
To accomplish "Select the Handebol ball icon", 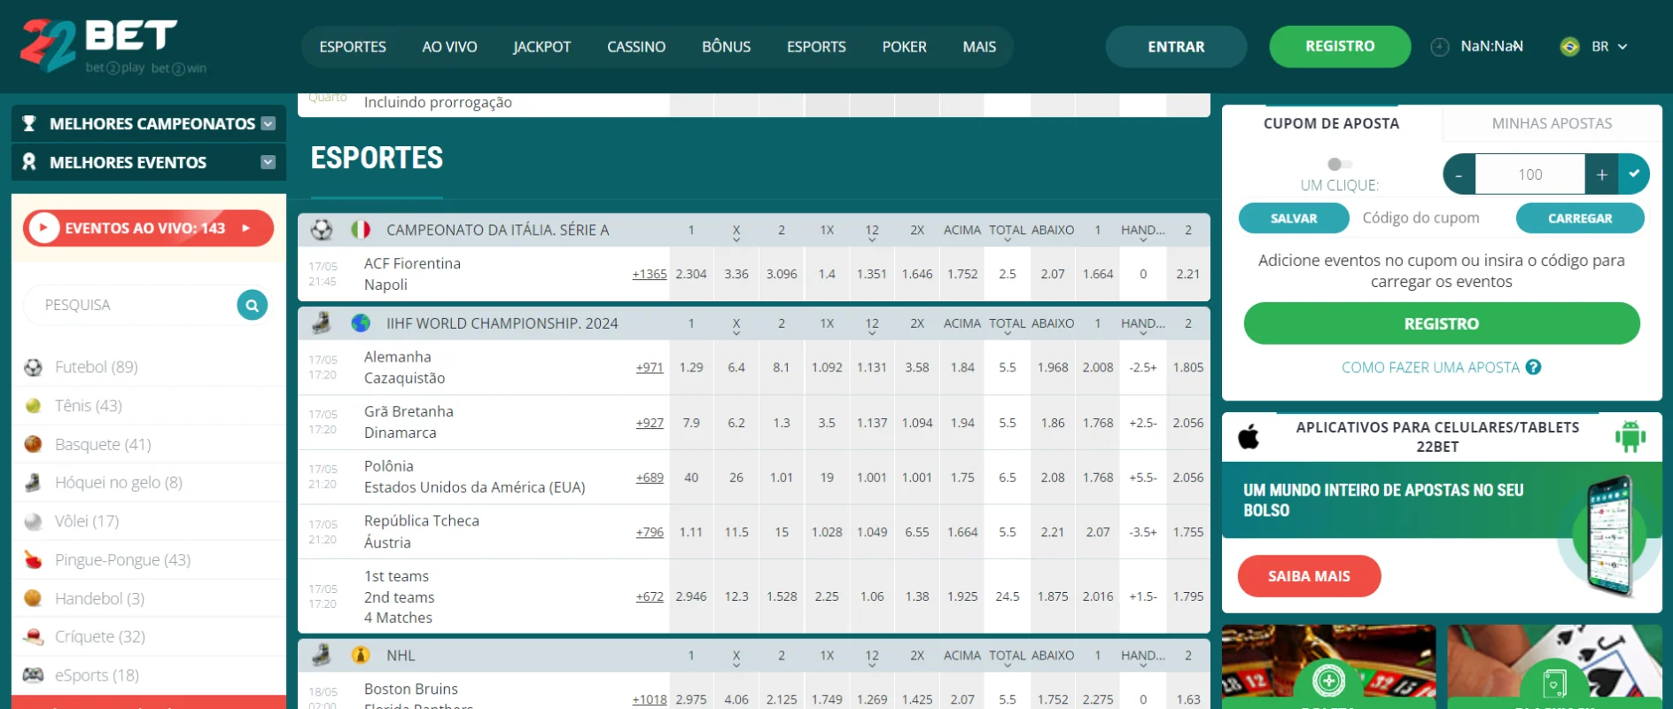I will click(x=33, y=598).
